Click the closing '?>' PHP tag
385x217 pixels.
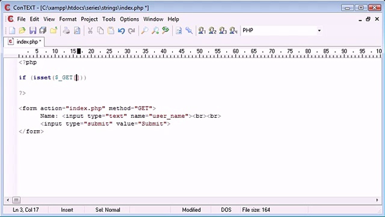pyautogui.click(x=22, y=93)
